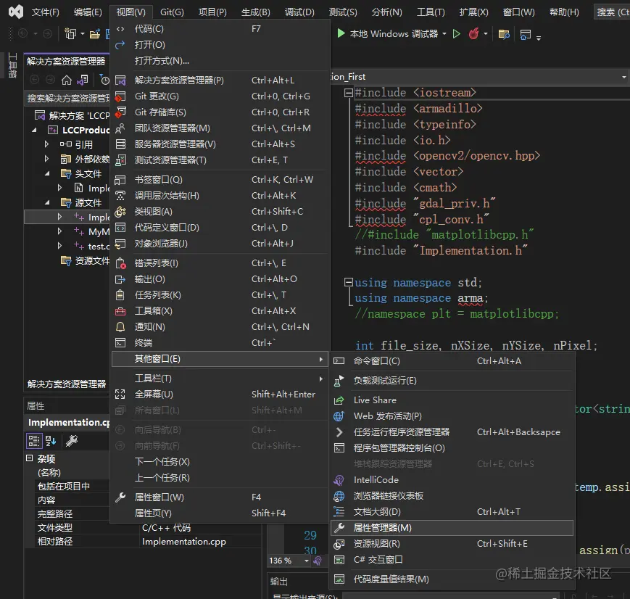Open 文档大纲(D) submenu entry
The image size is (630, 599).
coord(452,512)
